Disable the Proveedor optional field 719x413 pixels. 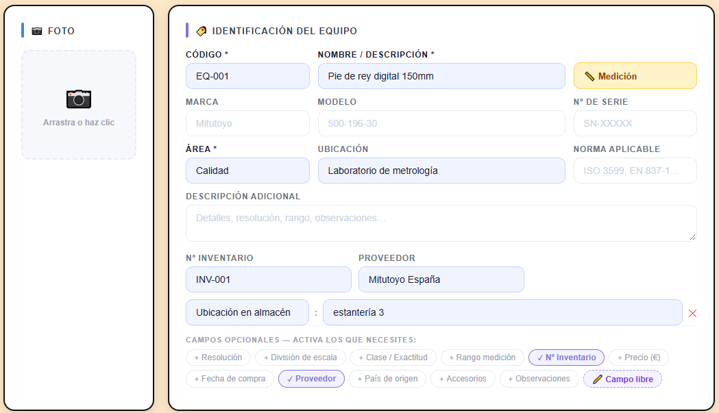[311, 379]
